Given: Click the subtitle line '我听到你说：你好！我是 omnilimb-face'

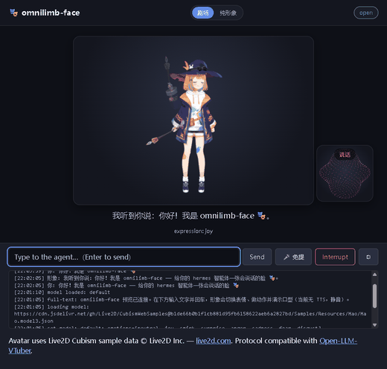Looking at the screenshot, I should click(x=191, y=216).
